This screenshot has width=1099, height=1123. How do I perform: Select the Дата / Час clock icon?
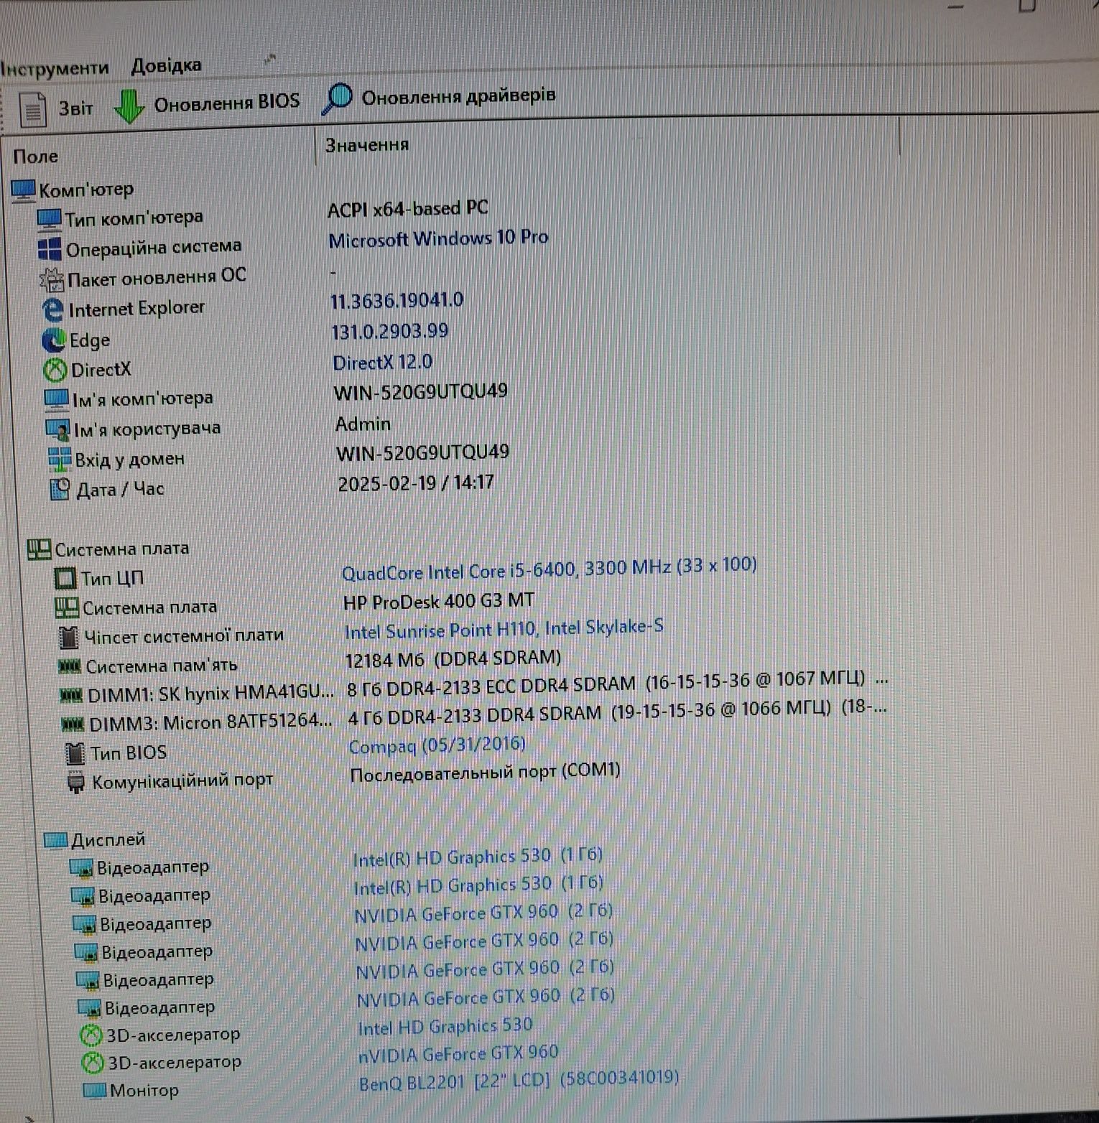[60, 490]
